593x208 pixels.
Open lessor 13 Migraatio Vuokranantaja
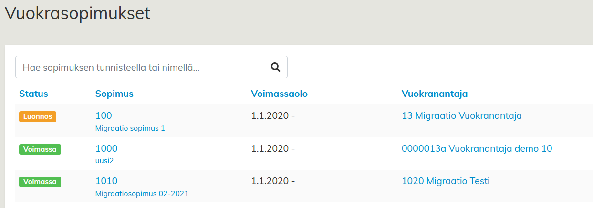pyautogui.click(x=462, y=116)
